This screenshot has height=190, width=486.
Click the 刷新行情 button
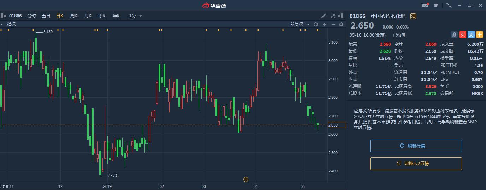point(416,146)
